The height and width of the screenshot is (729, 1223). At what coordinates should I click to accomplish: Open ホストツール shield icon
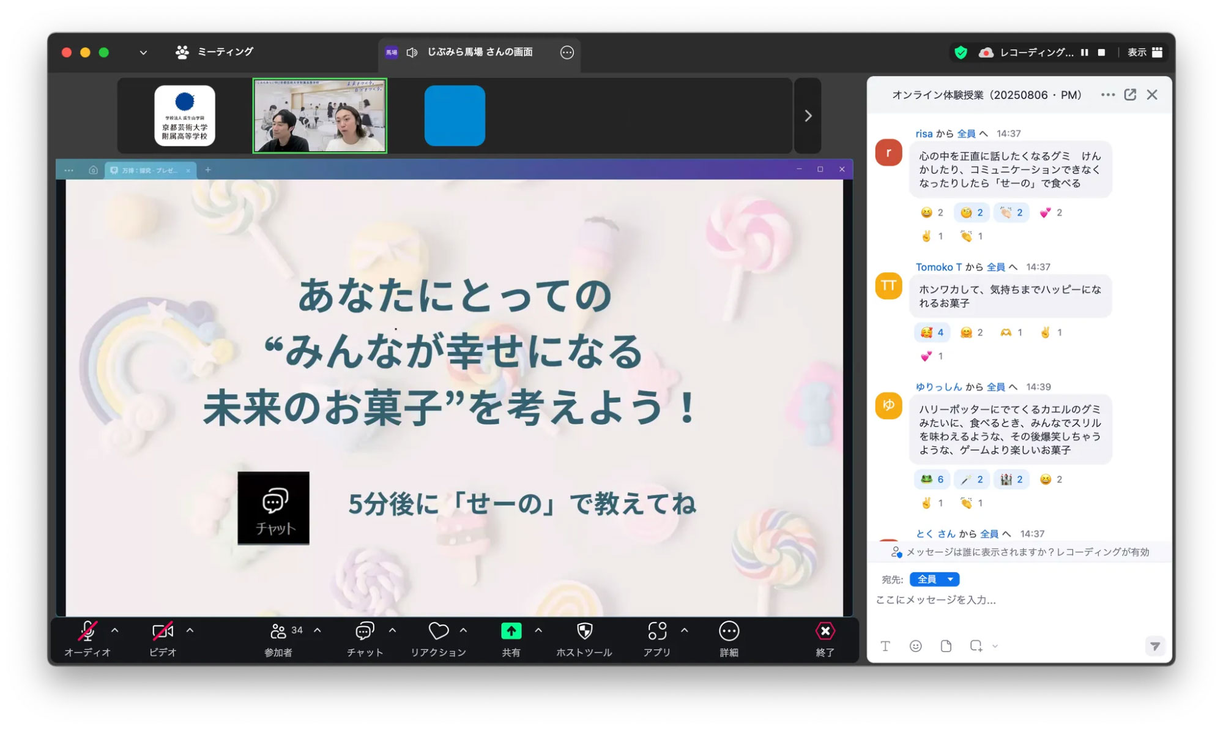[x=584, y=631]
